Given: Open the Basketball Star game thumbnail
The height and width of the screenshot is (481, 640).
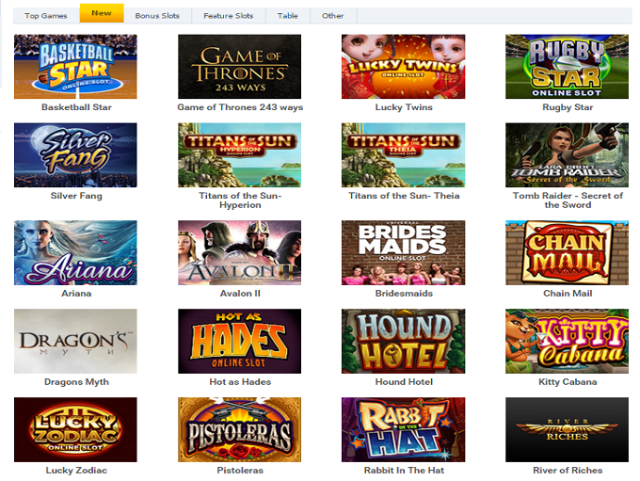Looking at the screenshot, I should (75, 67).
